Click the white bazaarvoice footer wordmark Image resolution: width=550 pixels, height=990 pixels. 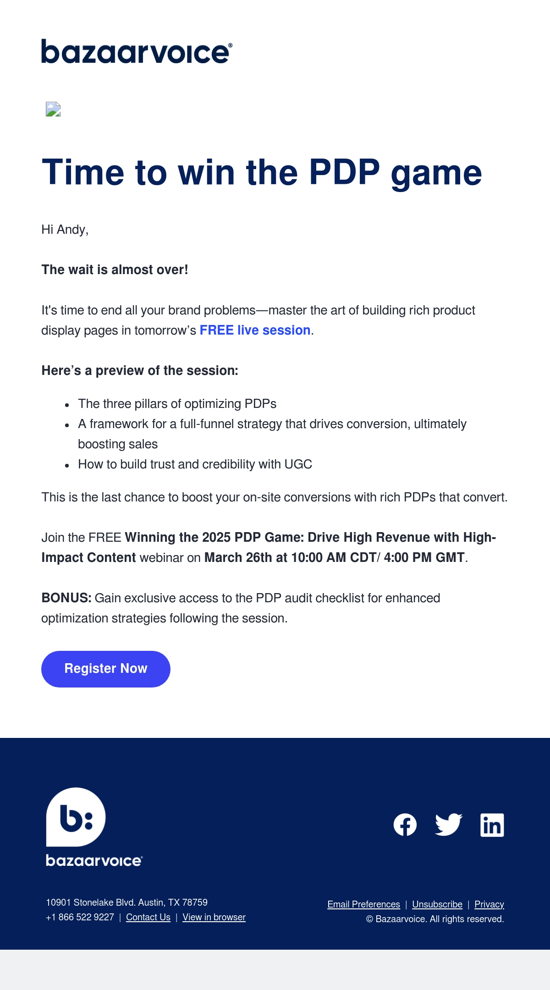[x=94, y=860]
